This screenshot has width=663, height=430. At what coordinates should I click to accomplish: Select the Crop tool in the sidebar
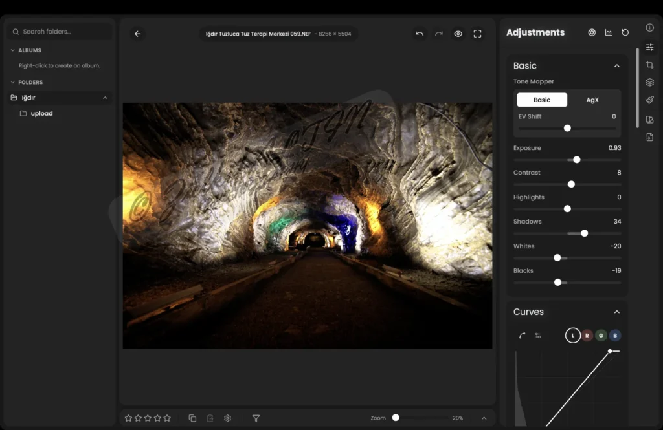650,65
